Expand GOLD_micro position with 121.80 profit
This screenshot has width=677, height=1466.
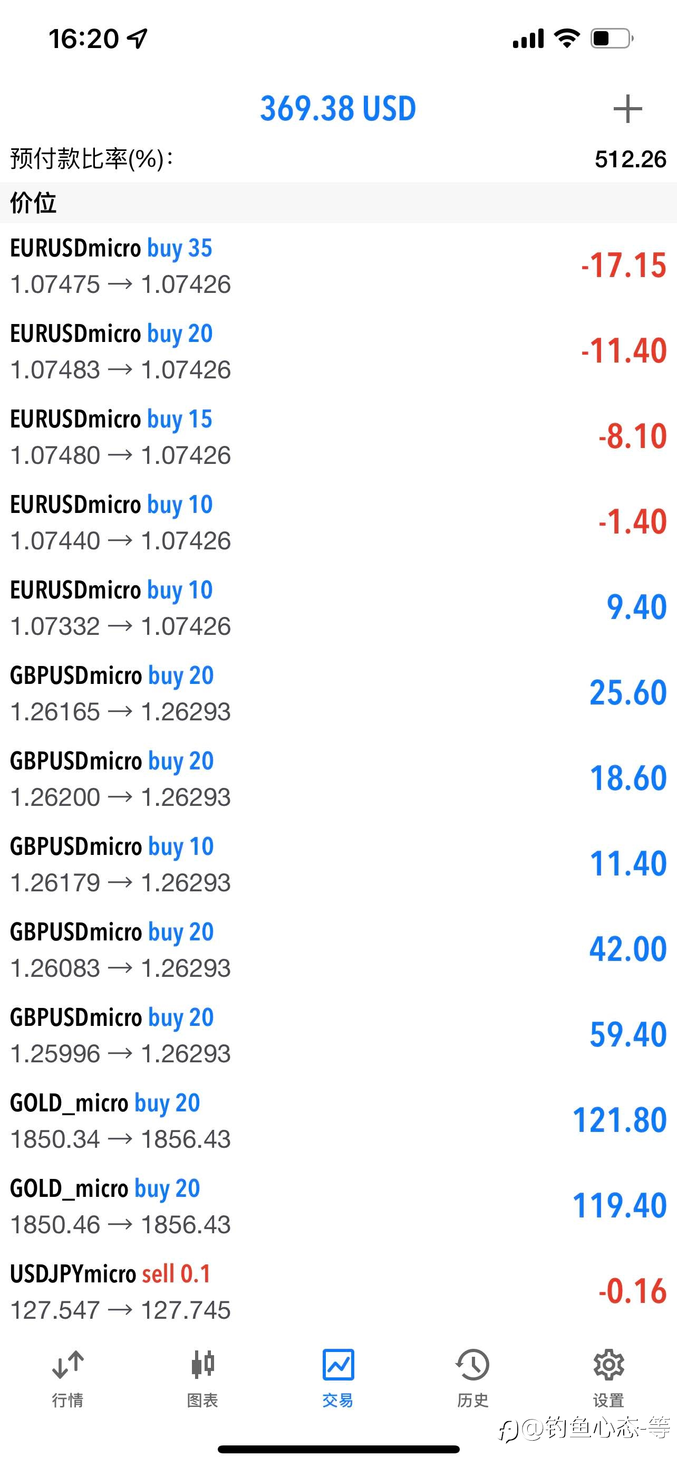(338, 1120)
